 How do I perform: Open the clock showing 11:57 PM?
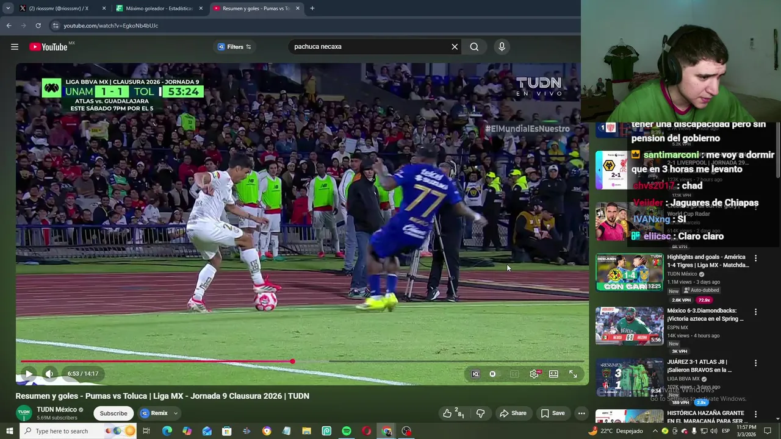pyautogui.click(x=746, y=431)
